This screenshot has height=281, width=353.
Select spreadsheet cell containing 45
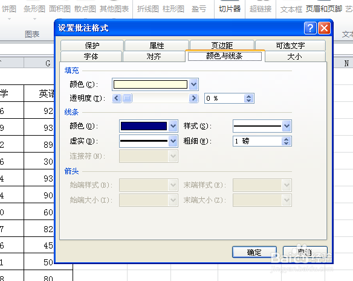click(x=39, y=245)
